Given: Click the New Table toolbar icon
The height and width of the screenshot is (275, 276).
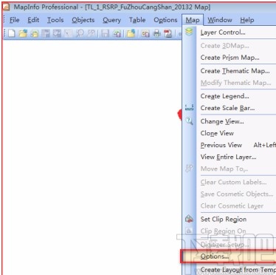Looking at the screenshot, I should 12,33.
